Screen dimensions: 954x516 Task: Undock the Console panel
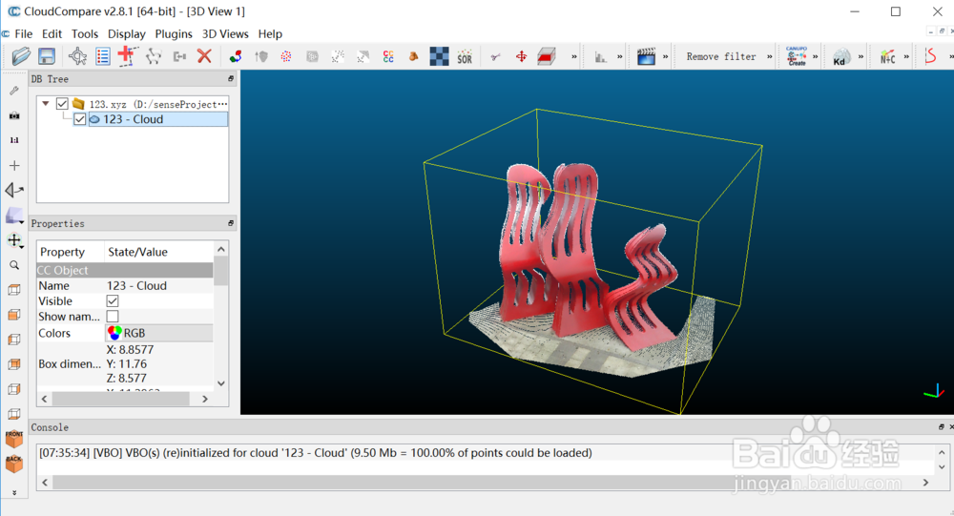coord(942,427)
